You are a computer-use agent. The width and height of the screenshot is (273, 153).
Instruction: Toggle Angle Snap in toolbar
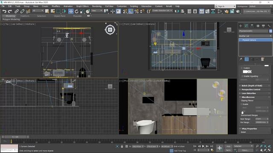[131, 11]
